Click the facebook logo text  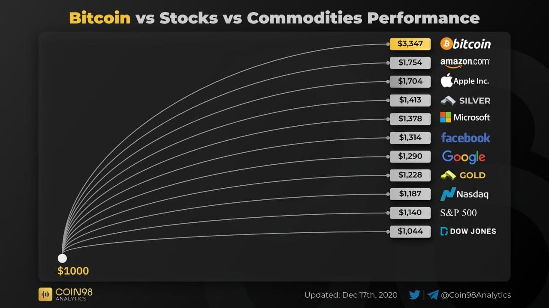[465, 138]
